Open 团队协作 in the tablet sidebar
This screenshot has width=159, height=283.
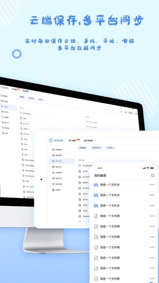click(x=57, y=167)
